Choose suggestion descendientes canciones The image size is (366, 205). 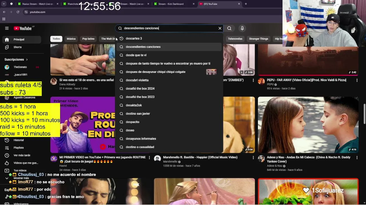pos(169,47)
